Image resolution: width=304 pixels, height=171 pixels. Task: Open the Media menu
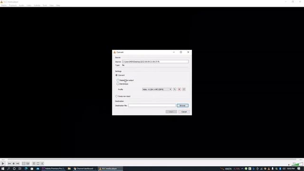point(4,5)
